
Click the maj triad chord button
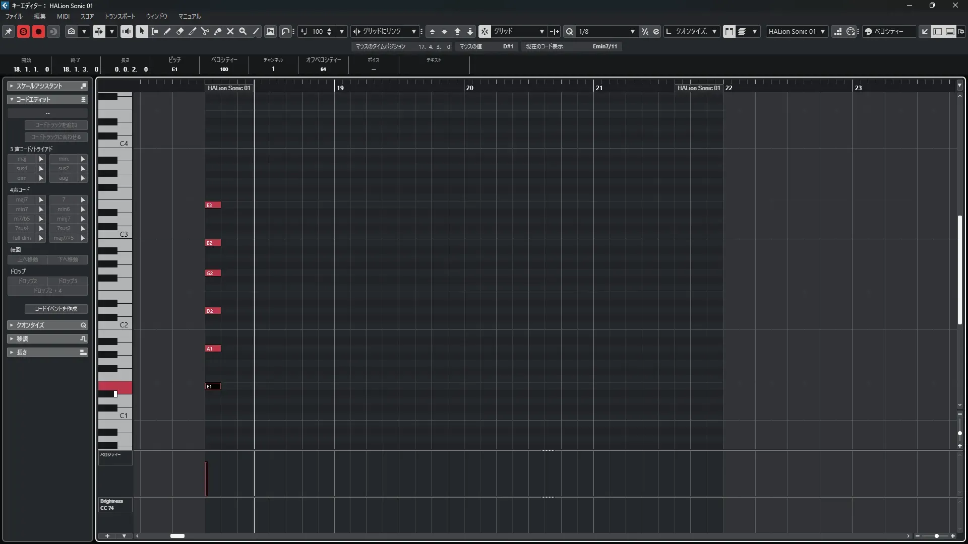[22, 159]
